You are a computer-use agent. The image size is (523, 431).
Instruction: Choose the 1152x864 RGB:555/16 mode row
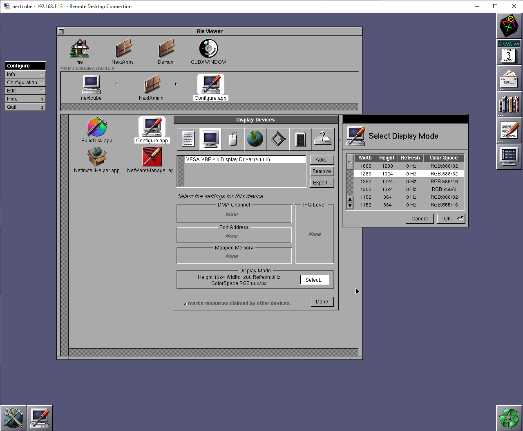coord(409,205)
